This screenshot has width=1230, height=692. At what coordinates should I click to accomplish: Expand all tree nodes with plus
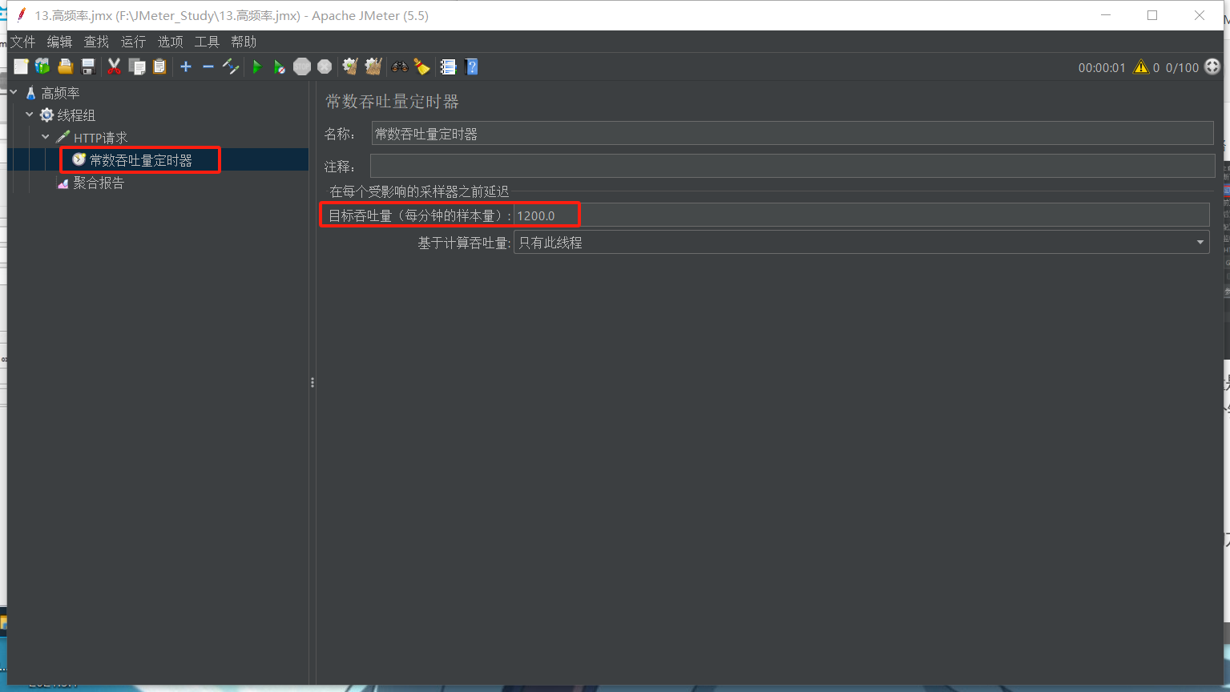pos(186,67)
